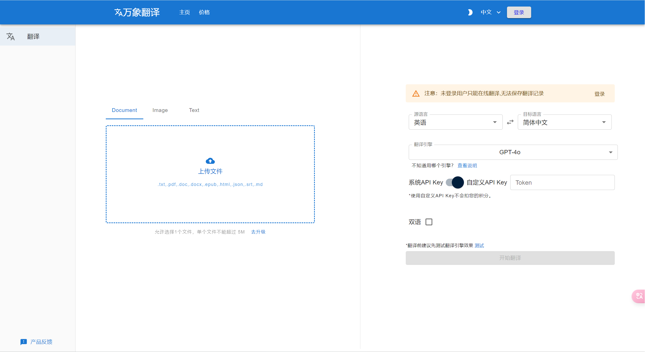Enable the 双语 bilingual checkbox
This screenshot has height=352, width=645.
point(429,222)
